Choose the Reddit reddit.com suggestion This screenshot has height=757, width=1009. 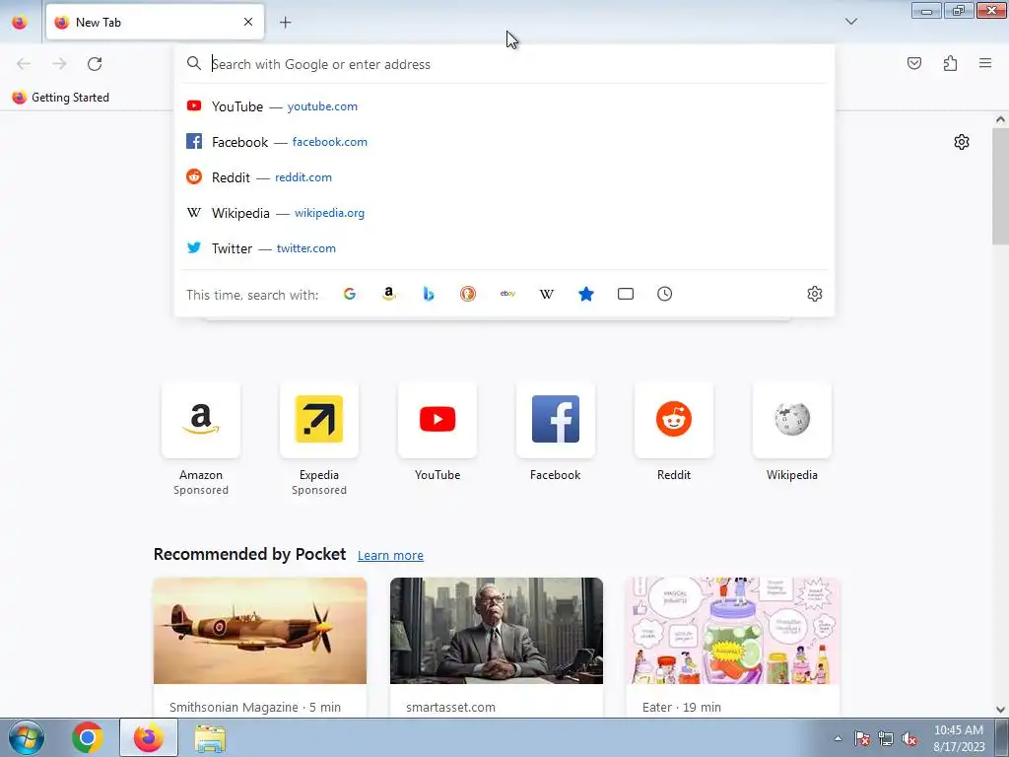tap(504, 177)
